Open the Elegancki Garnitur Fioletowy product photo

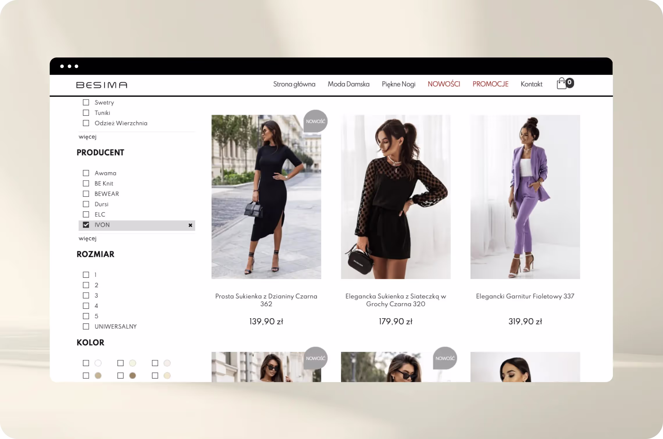click(525, 197)
